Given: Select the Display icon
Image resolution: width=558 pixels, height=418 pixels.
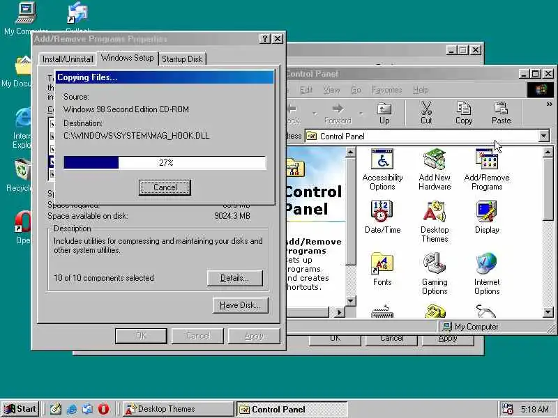Looking at the screenshot, I should tap(486, 217).
